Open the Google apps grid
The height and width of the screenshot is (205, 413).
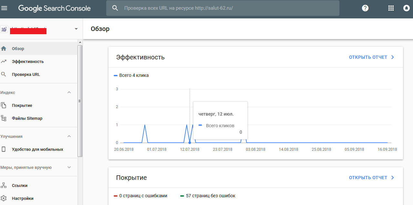(x=391, y=8)
